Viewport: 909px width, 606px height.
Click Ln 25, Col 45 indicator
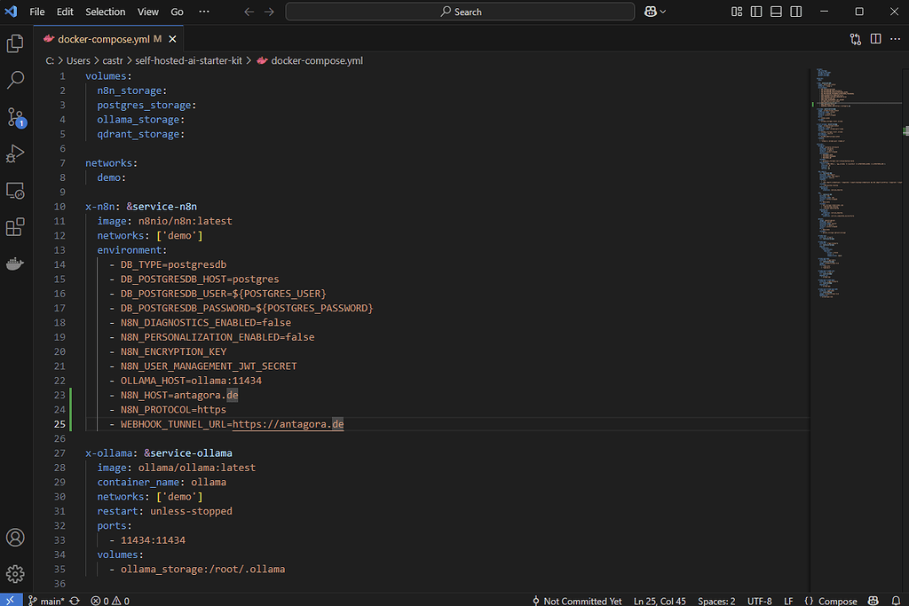659,601
